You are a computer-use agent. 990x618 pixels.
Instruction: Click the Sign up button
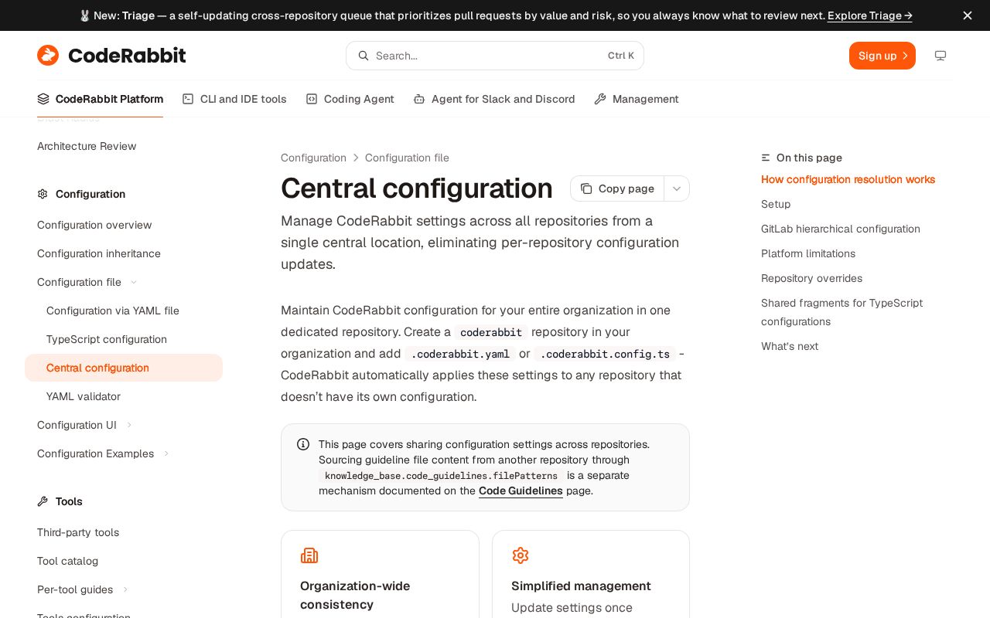[x=882, y=56]
